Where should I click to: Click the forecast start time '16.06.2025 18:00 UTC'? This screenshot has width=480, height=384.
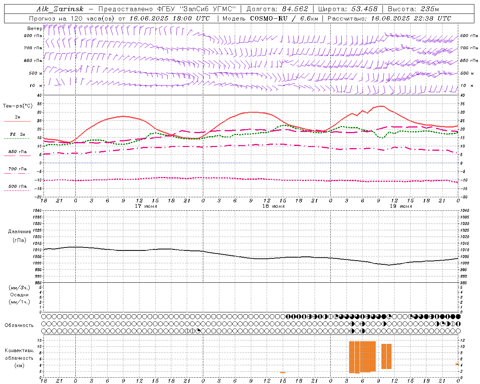click(x=169, y=18)
